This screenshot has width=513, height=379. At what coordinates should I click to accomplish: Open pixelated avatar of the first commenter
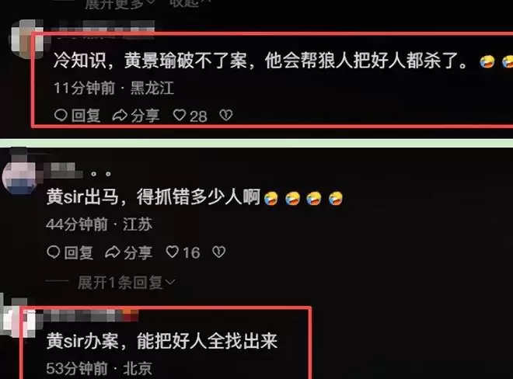click(x=27, y=40)
